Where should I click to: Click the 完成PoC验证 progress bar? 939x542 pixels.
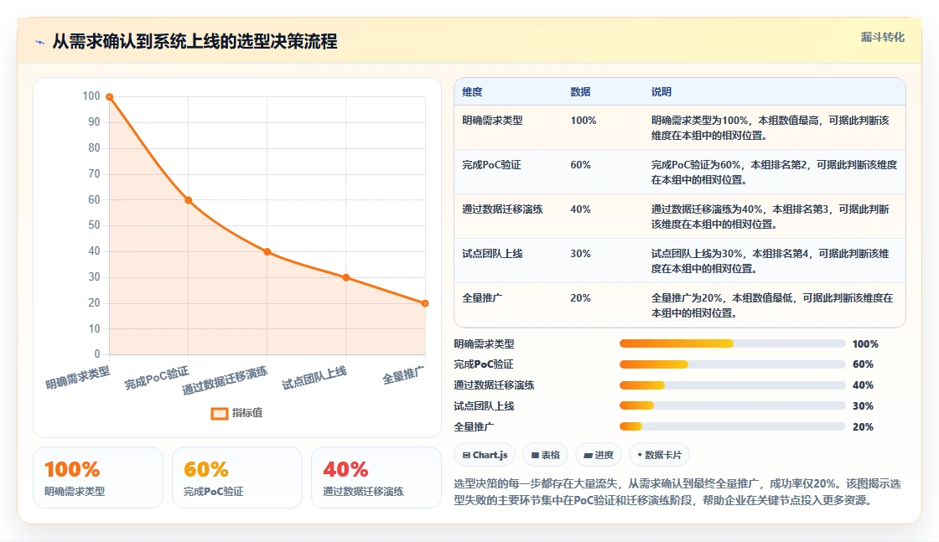point(733,364)
